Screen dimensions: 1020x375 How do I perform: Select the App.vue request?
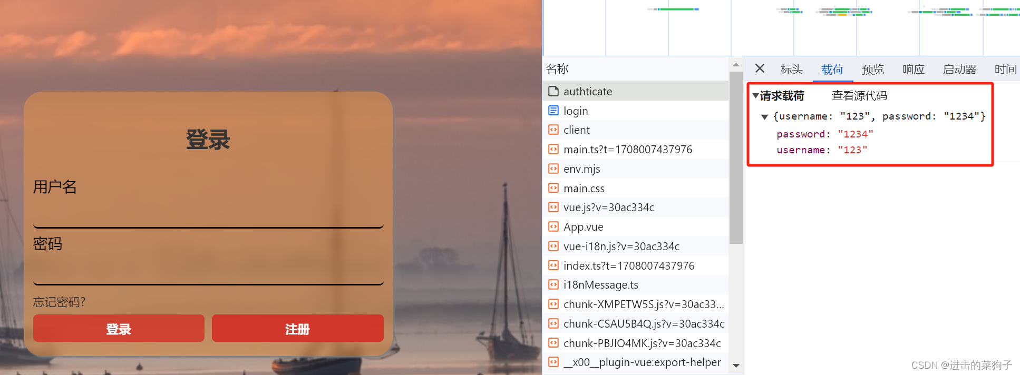(x=636, y=226)
